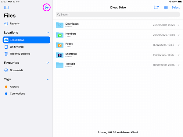
Task: Open the Numbers folder icon
Action: point(60,35)
